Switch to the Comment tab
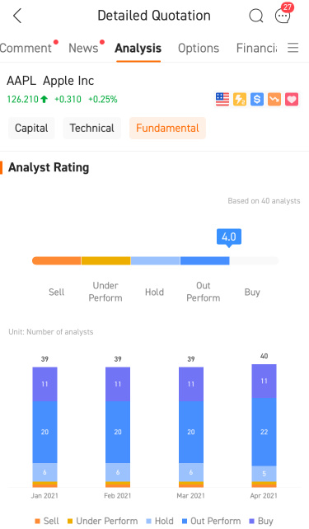The image size is (309, 529). [x=26, y=48]
